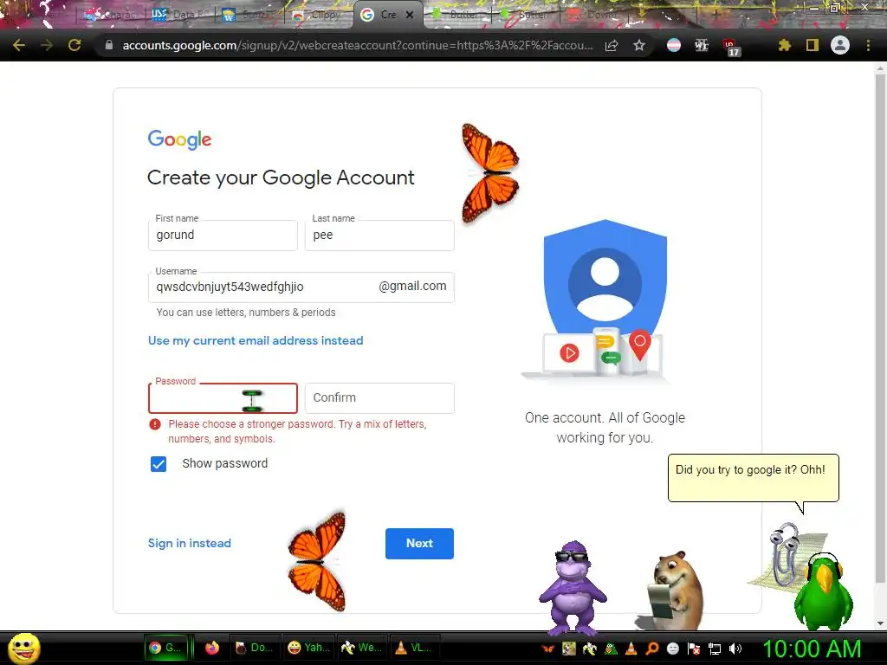The width and height of the screenshot is (887, 665).
Task: Click the address bar URL
Action: [x=358, y=45]
